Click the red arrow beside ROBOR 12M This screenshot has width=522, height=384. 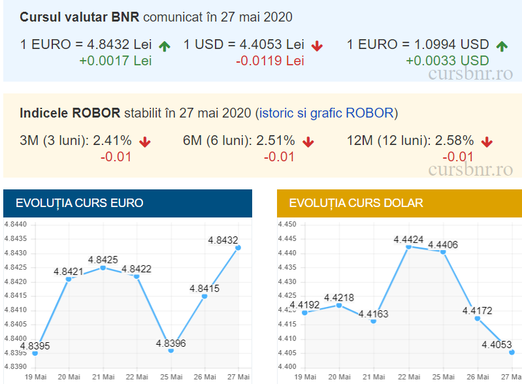(x=487, y=142)
